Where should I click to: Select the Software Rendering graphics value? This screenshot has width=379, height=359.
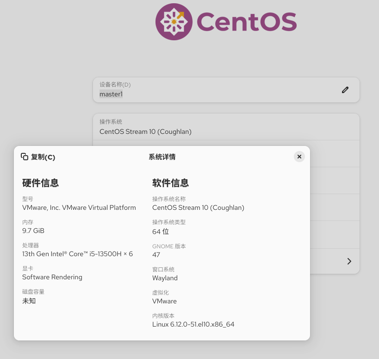(x=52, y=277)
